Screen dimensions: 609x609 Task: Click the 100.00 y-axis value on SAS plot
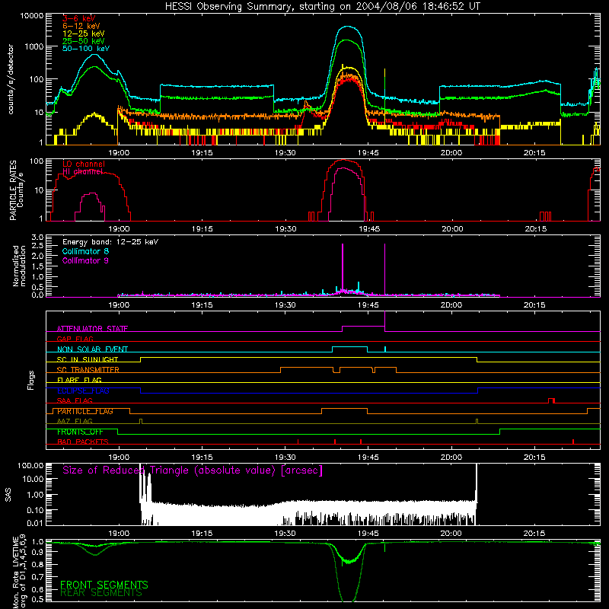(30, 465)
